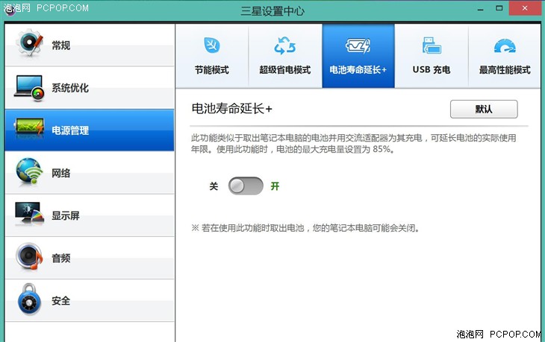
Task: Open the USB 充电 tab label
Action: pyautogui.click(x=432, y=70)
